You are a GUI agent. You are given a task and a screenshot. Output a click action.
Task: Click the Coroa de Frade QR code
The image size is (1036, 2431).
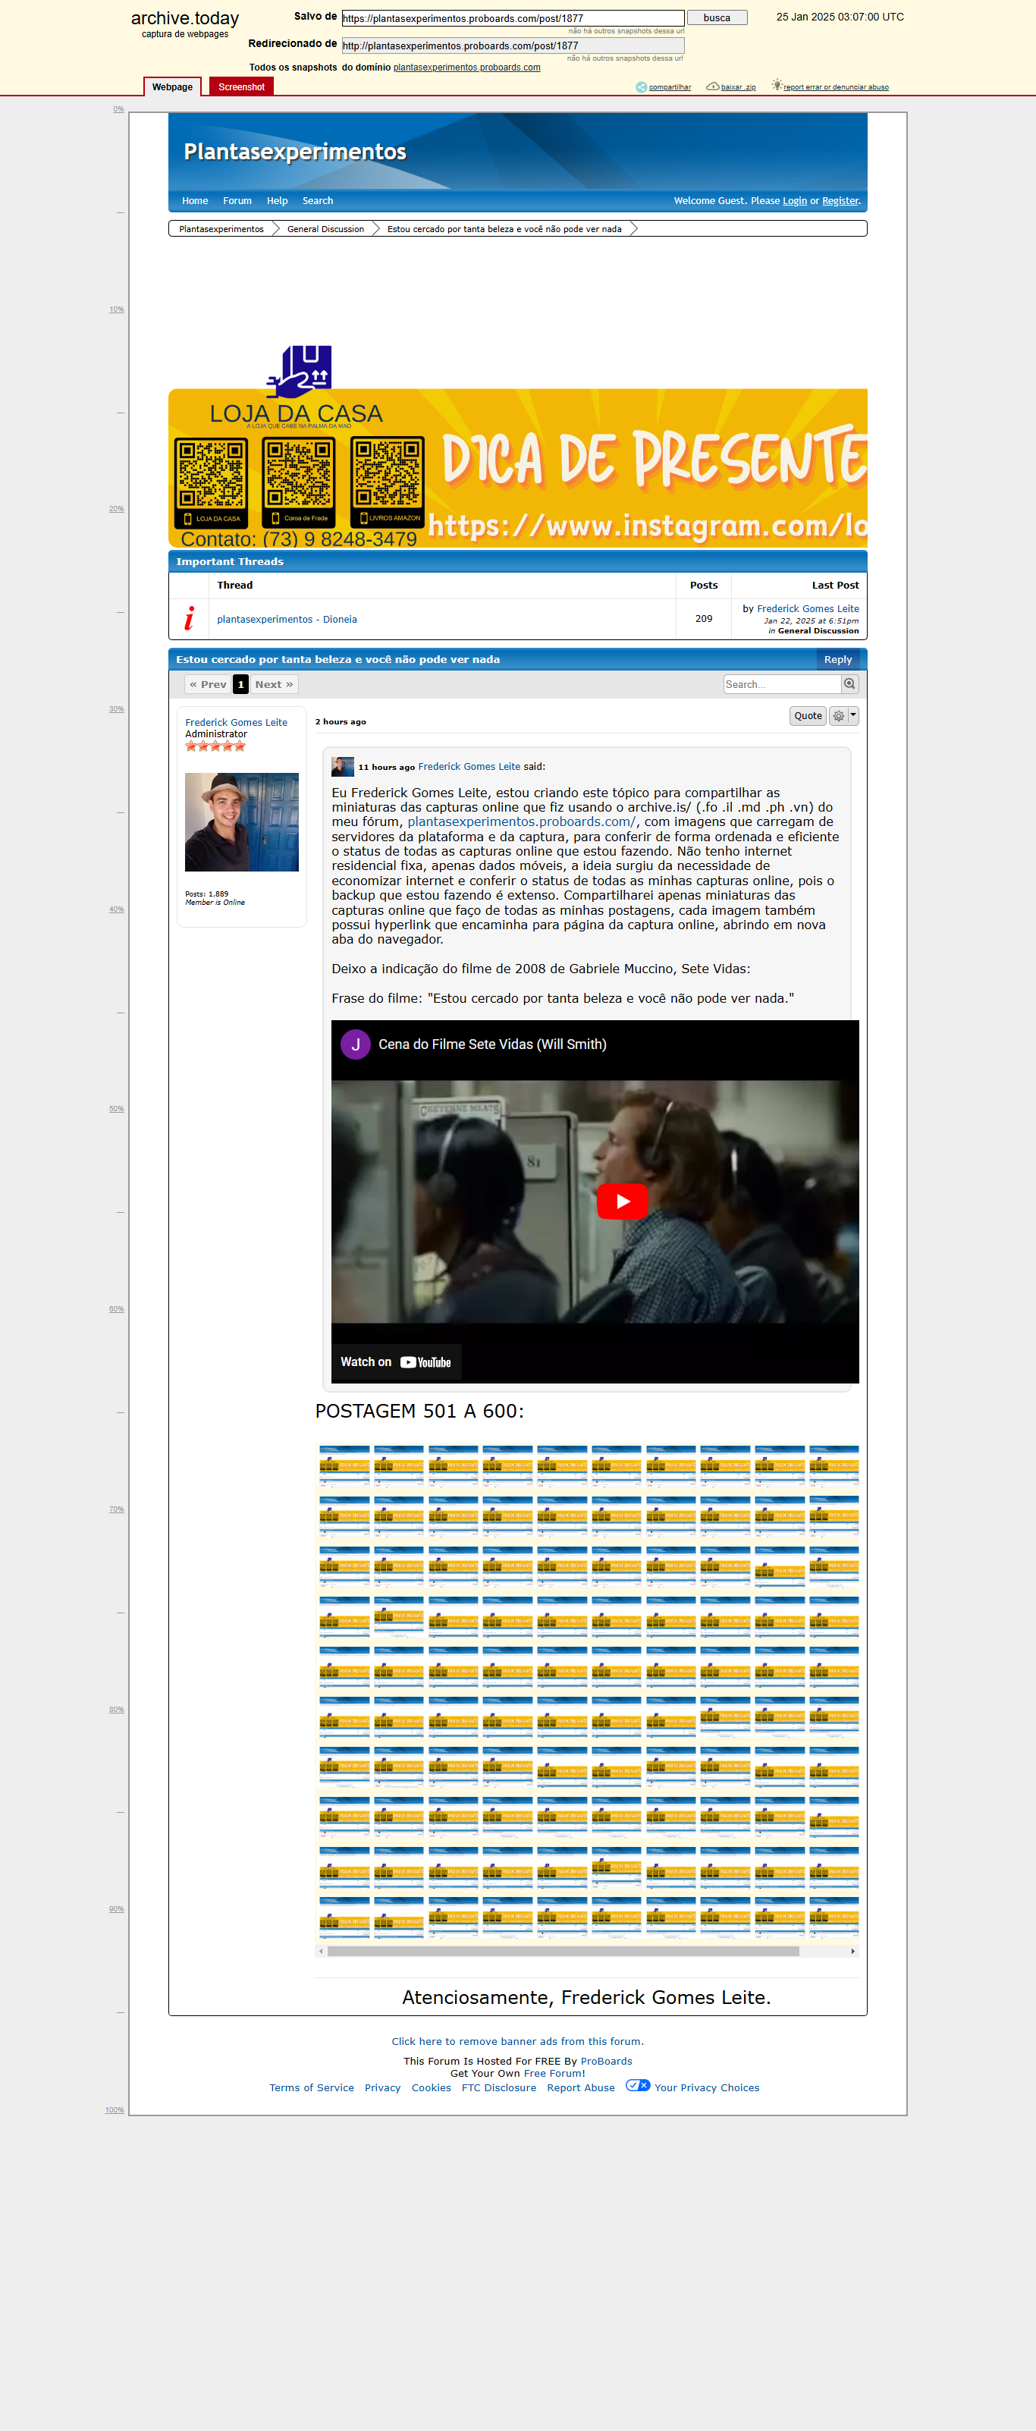tap(298, 482)
